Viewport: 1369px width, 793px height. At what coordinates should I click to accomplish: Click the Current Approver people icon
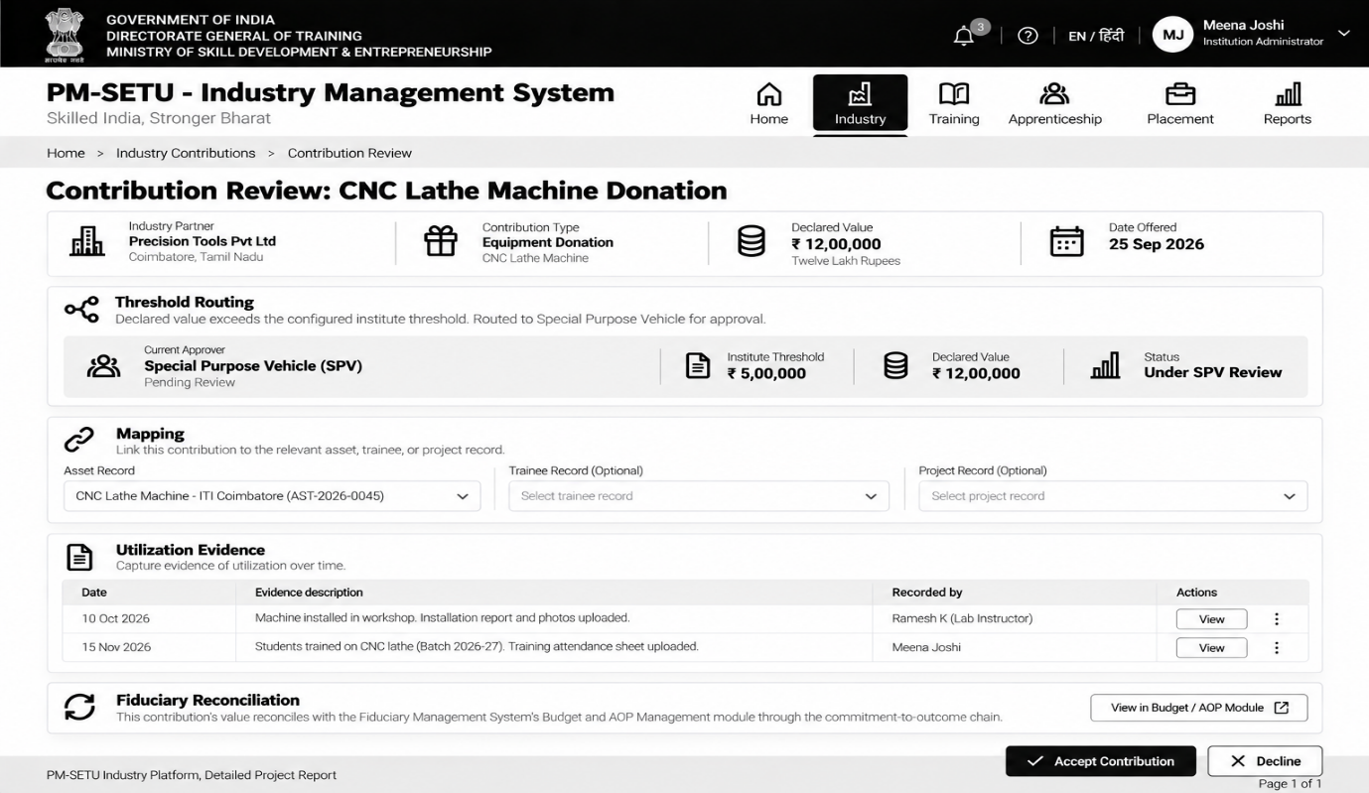104,366
